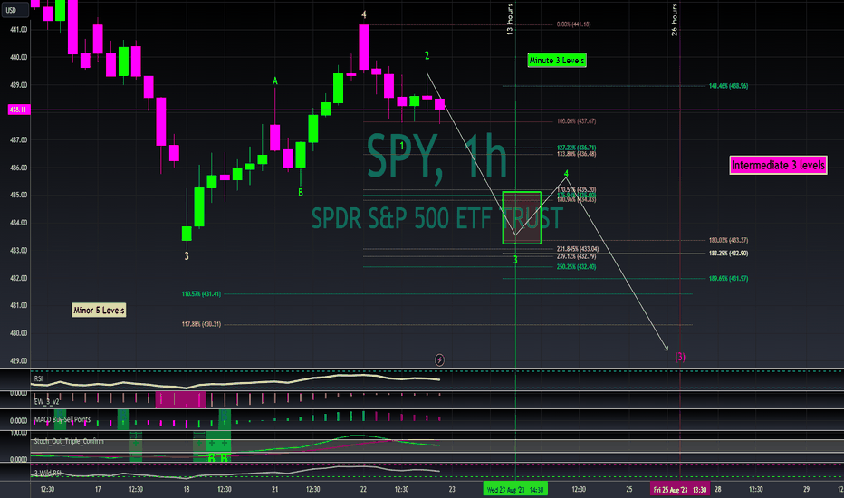Click the EW_3_v2 indicator title
The image size is (844, 498).
click(x=47, y=402)
